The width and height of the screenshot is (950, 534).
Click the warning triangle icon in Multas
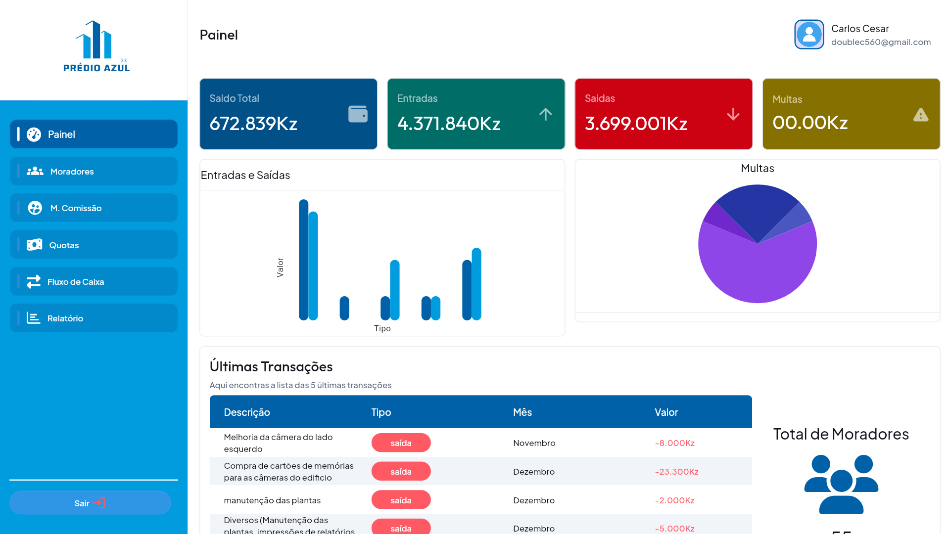pos(920,115)
